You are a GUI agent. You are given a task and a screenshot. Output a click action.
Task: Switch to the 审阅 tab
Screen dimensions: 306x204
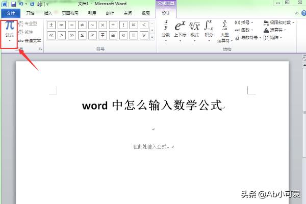(x=128, y=13)
